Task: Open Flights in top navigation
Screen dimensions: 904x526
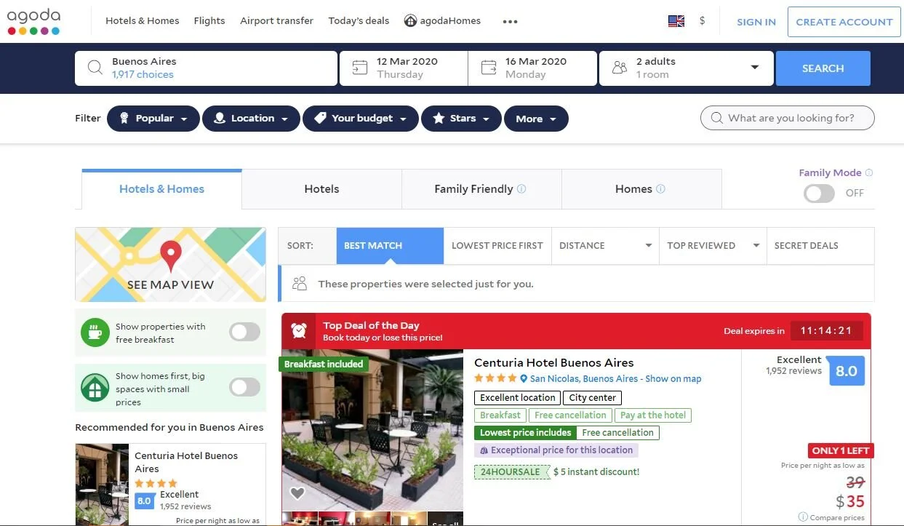Action: [209, 21]
